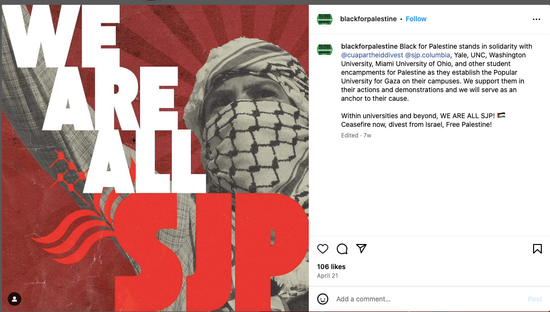
Task: Open comments via speech bubble icon
Action: 342,249
